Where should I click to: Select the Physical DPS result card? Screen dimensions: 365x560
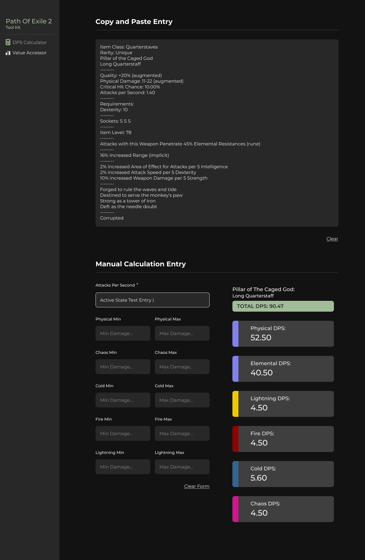pyautogui.click(x=283, y=334)
